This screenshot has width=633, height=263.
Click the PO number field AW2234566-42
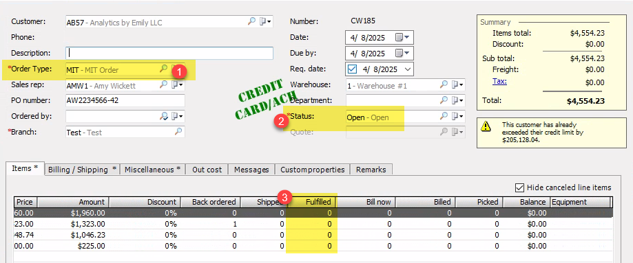[125, 101]
